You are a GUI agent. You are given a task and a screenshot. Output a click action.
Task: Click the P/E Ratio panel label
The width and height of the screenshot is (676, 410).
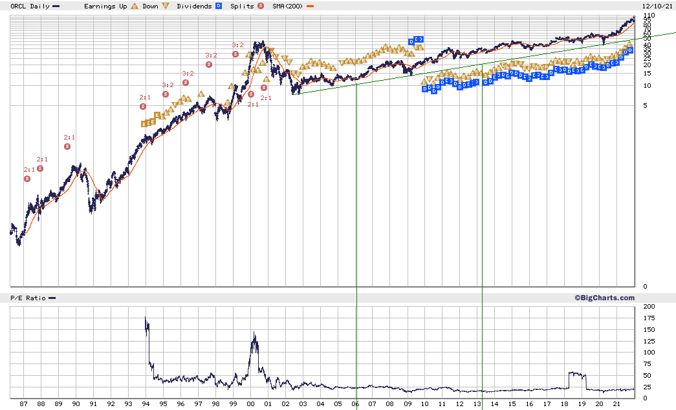tap(28, 298)
